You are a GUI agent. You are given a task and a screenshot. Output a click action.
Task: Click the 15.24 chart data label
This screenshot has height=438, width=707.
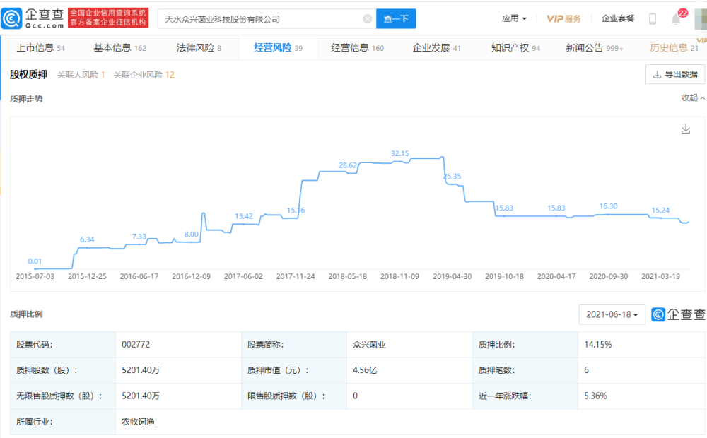click(660, 211)
